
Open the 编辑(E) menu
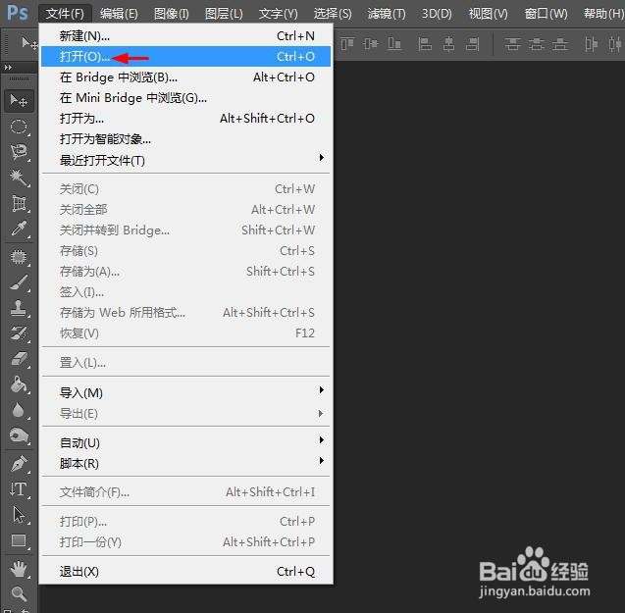(x=119, y=14)
